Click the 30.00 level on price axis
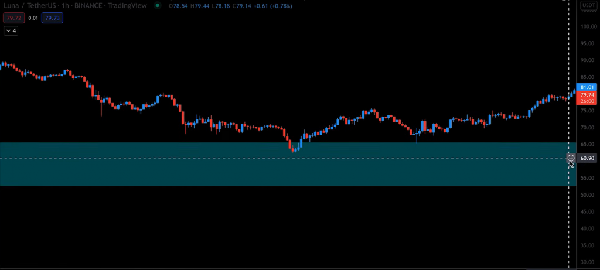The height and width of the screenshot is (270, 600). click(588, 262)
